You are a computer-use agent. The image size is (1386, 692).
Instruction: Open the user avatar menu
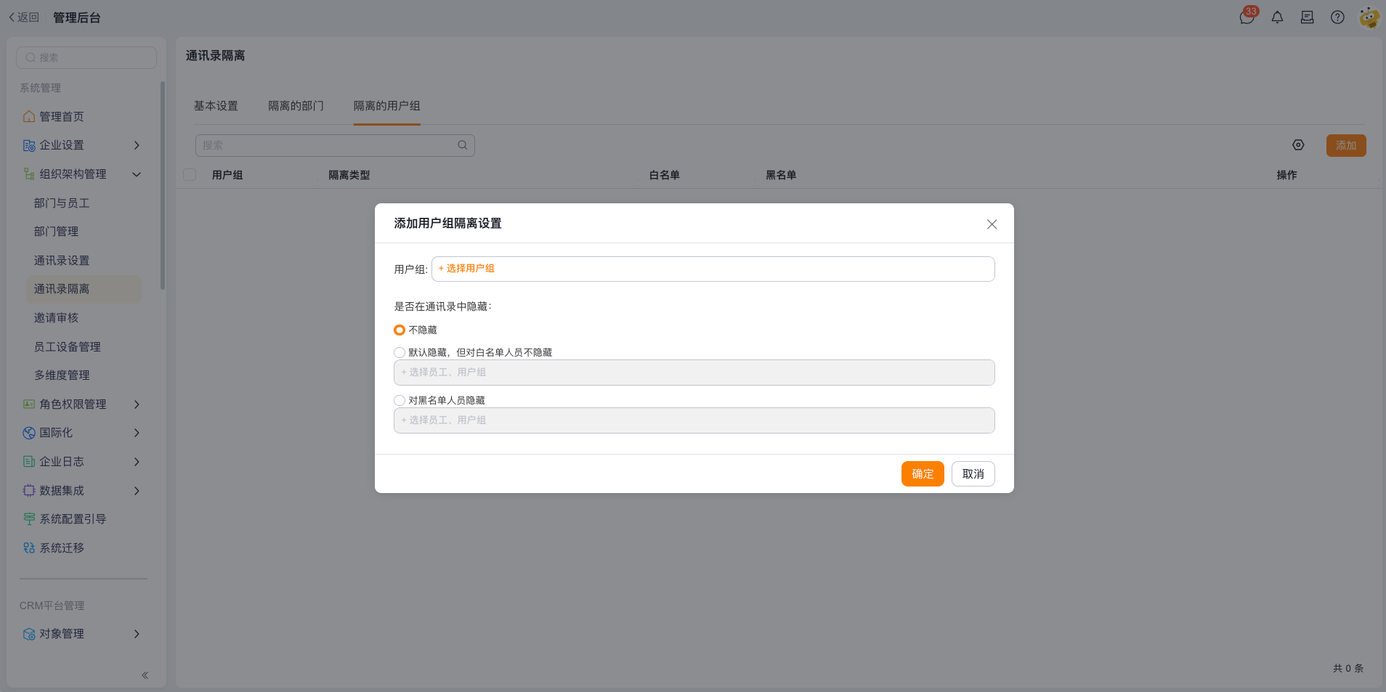(x=1369, y=17)
